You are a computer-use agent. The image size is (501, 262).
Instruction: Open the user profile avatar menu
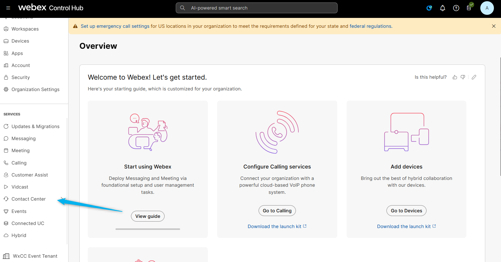point(487,8)
